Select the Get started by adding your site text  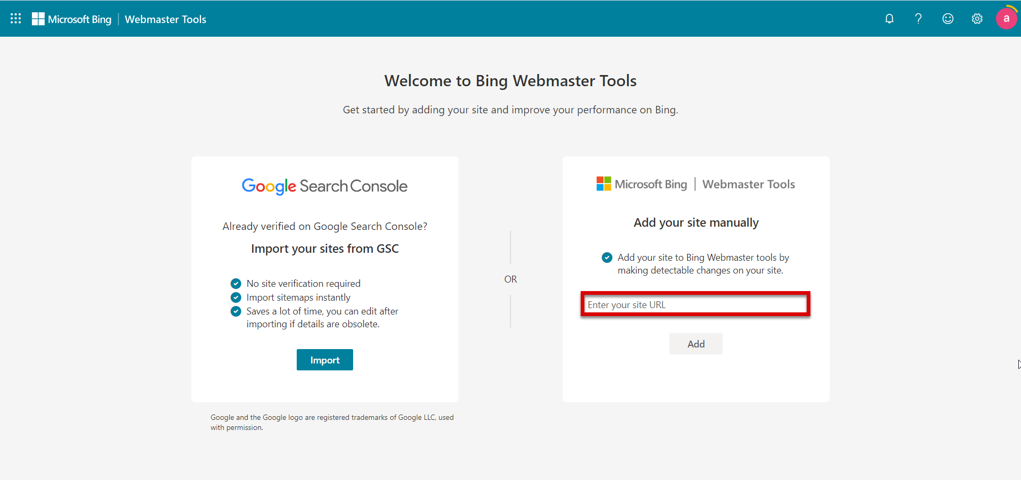[x=510, y=110]
